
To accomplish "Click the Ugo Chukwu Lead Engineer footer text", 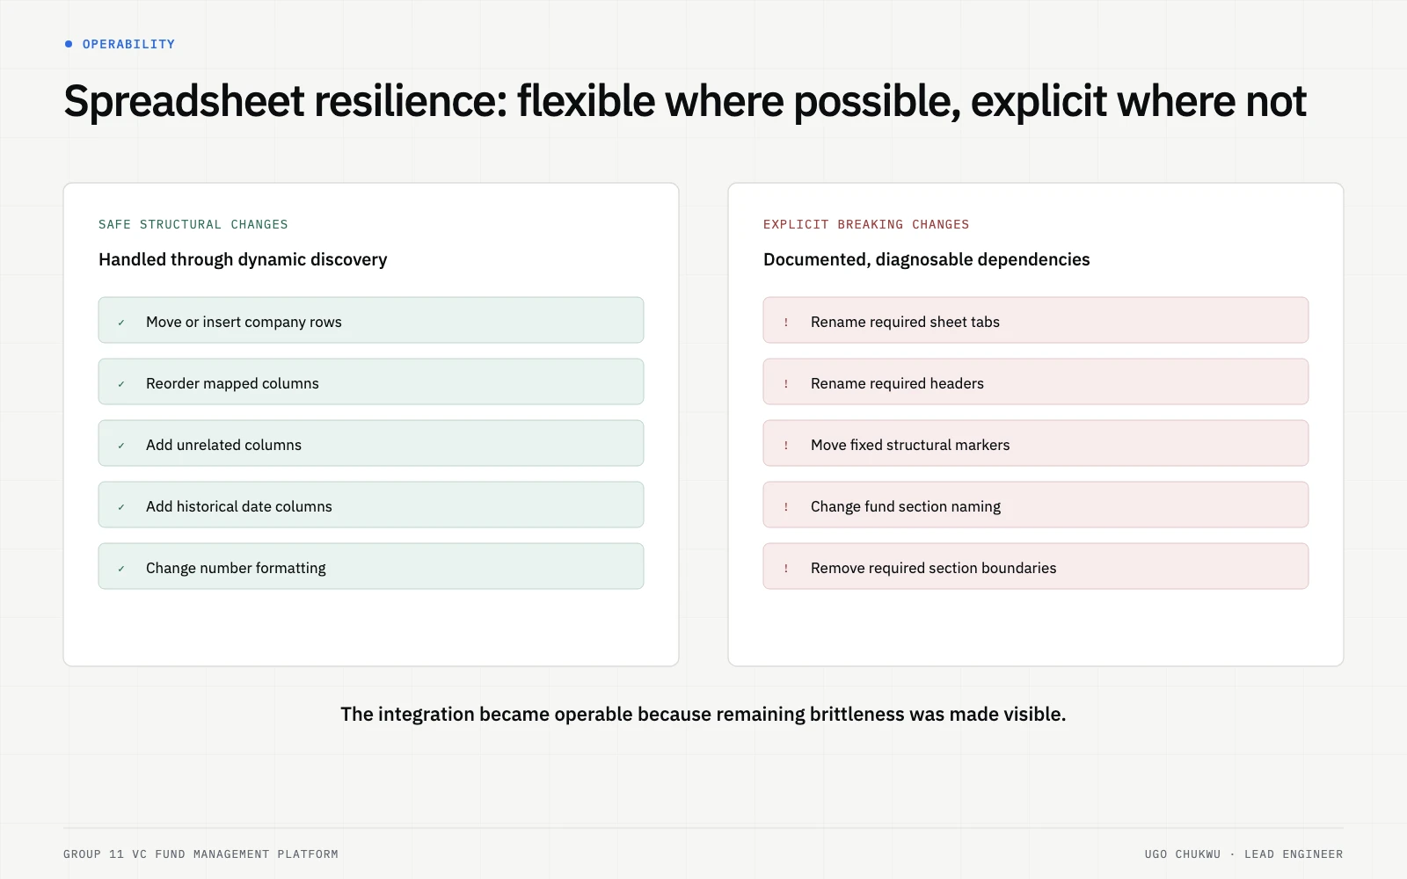I will tap(1243, 854).
